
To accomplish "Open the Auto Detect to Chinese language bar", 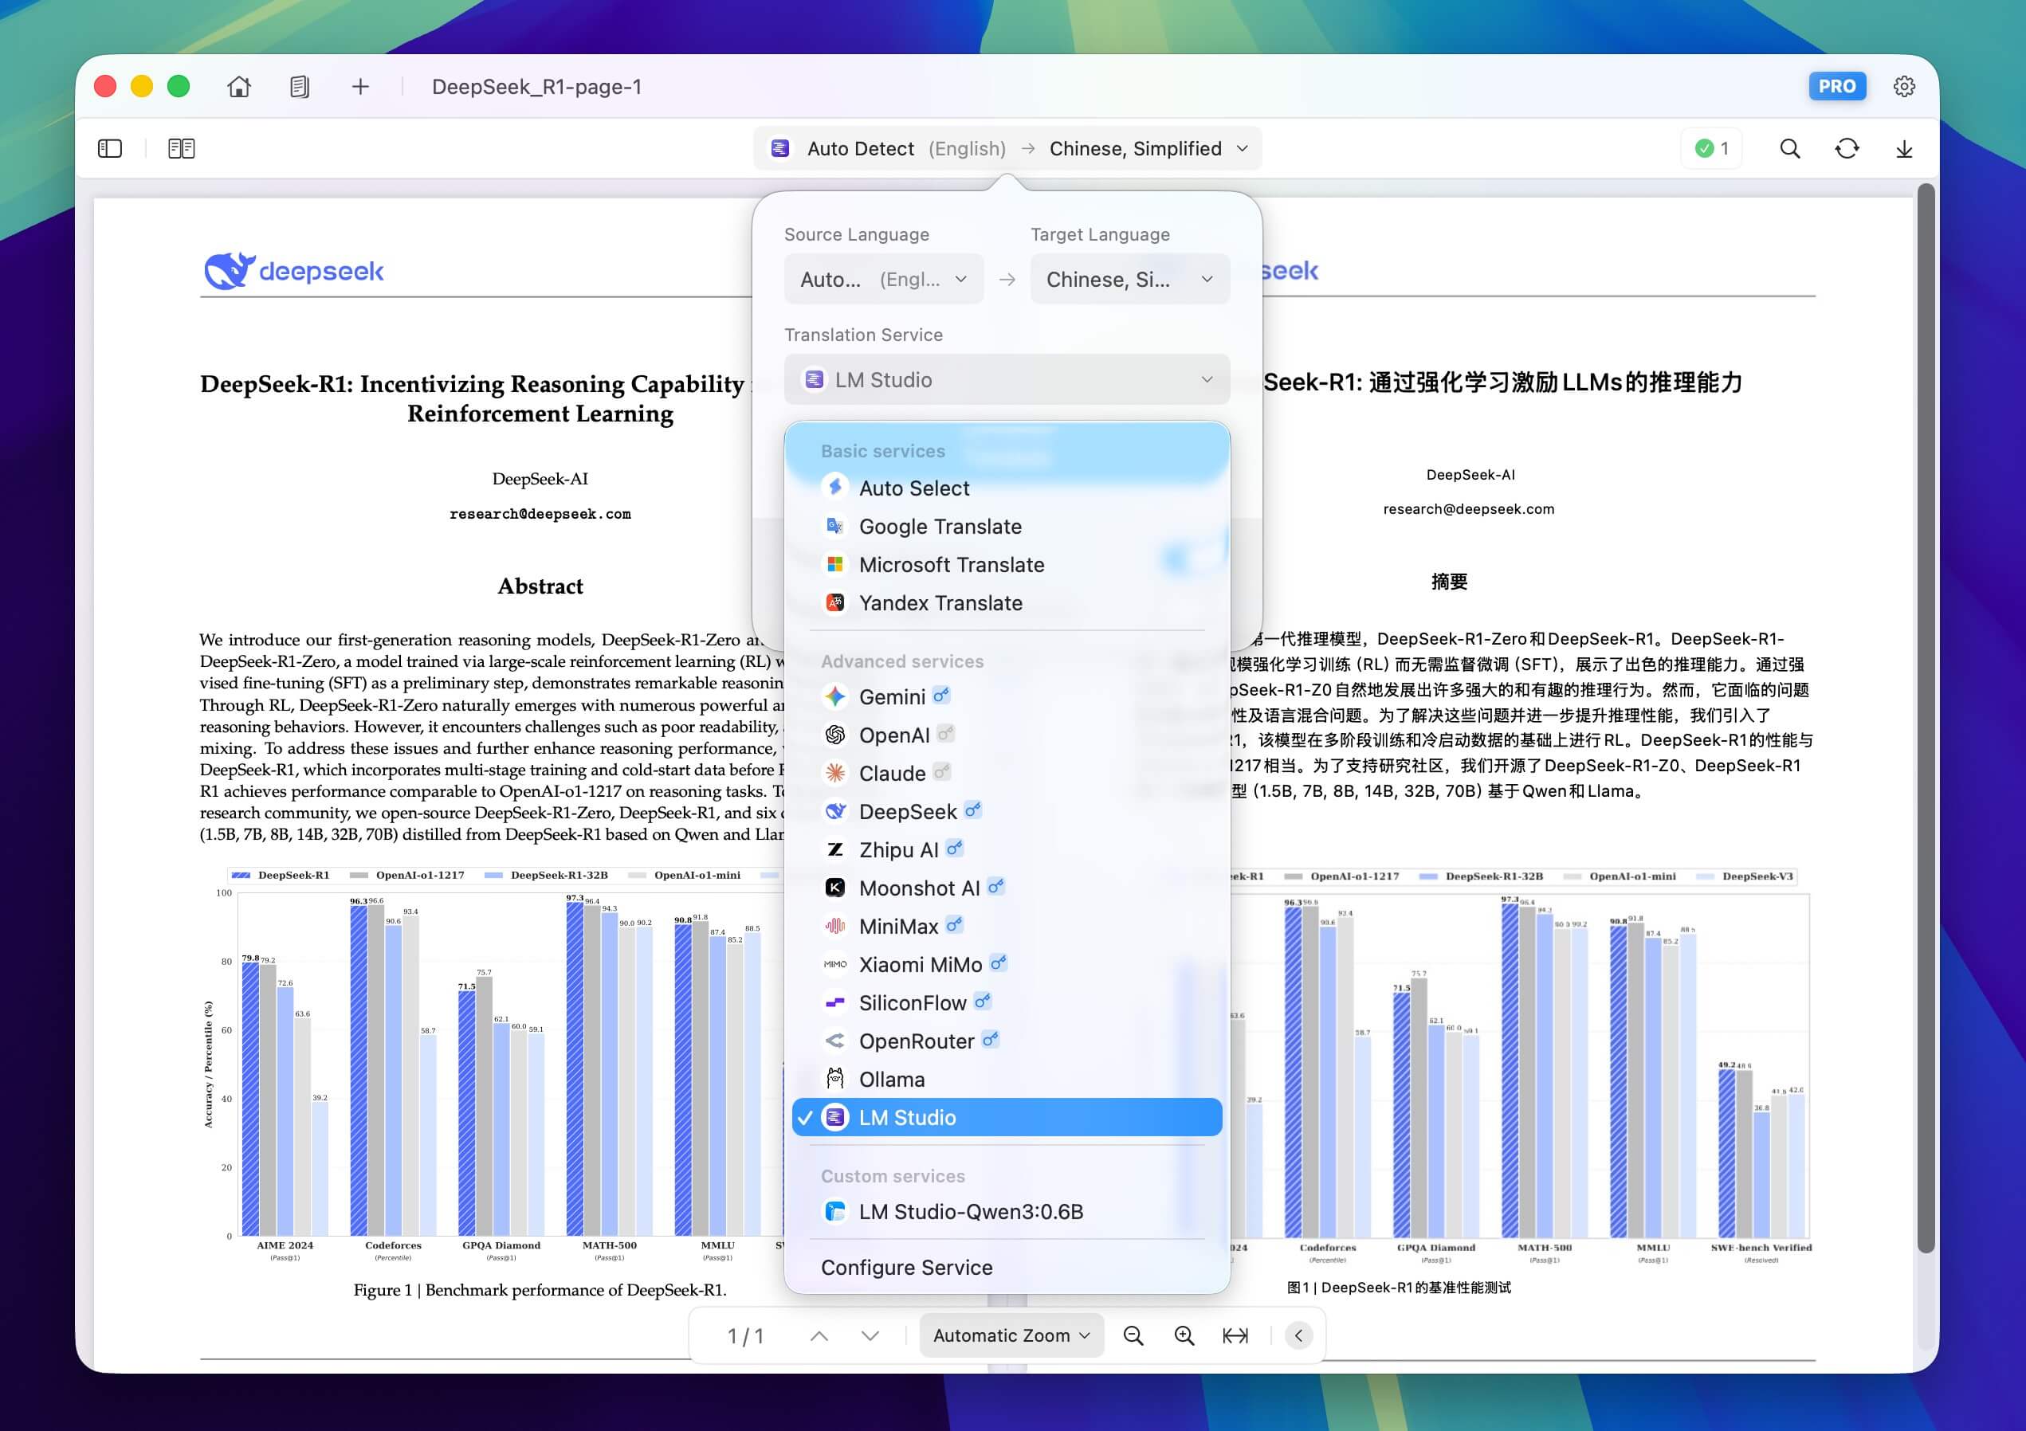I will pyautogui.click(x=1007, y=148).
